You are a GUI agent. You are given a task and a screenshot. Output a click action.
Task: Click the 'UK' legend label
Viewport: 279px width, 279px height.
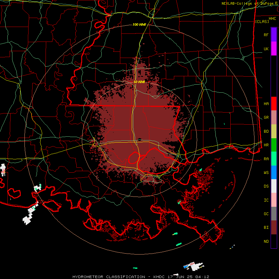pos(266,49)
